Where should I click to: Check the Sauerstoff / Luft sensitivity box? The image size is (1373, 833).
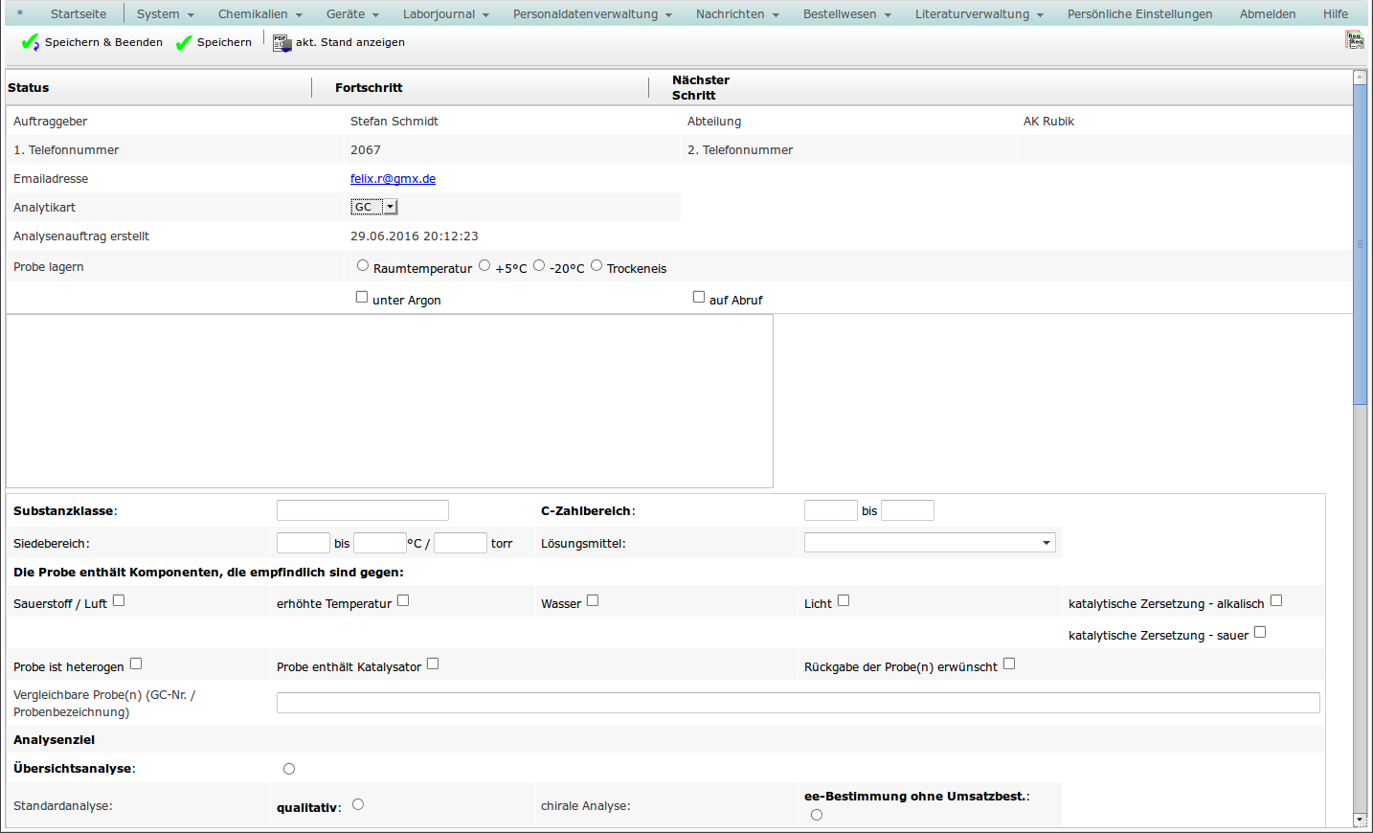pyautogui.click(x=119, y=600)
